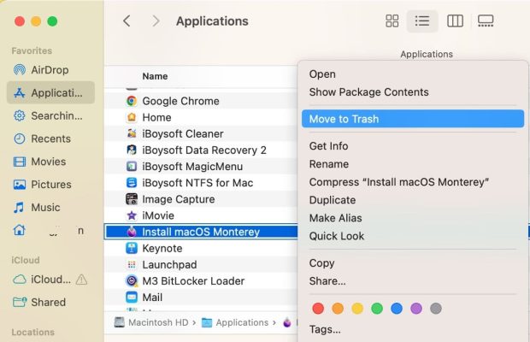The width and height of the screenshot is (530, 342).
Task: Click the Google Chrome app icon
Action: tap(132, 101)
